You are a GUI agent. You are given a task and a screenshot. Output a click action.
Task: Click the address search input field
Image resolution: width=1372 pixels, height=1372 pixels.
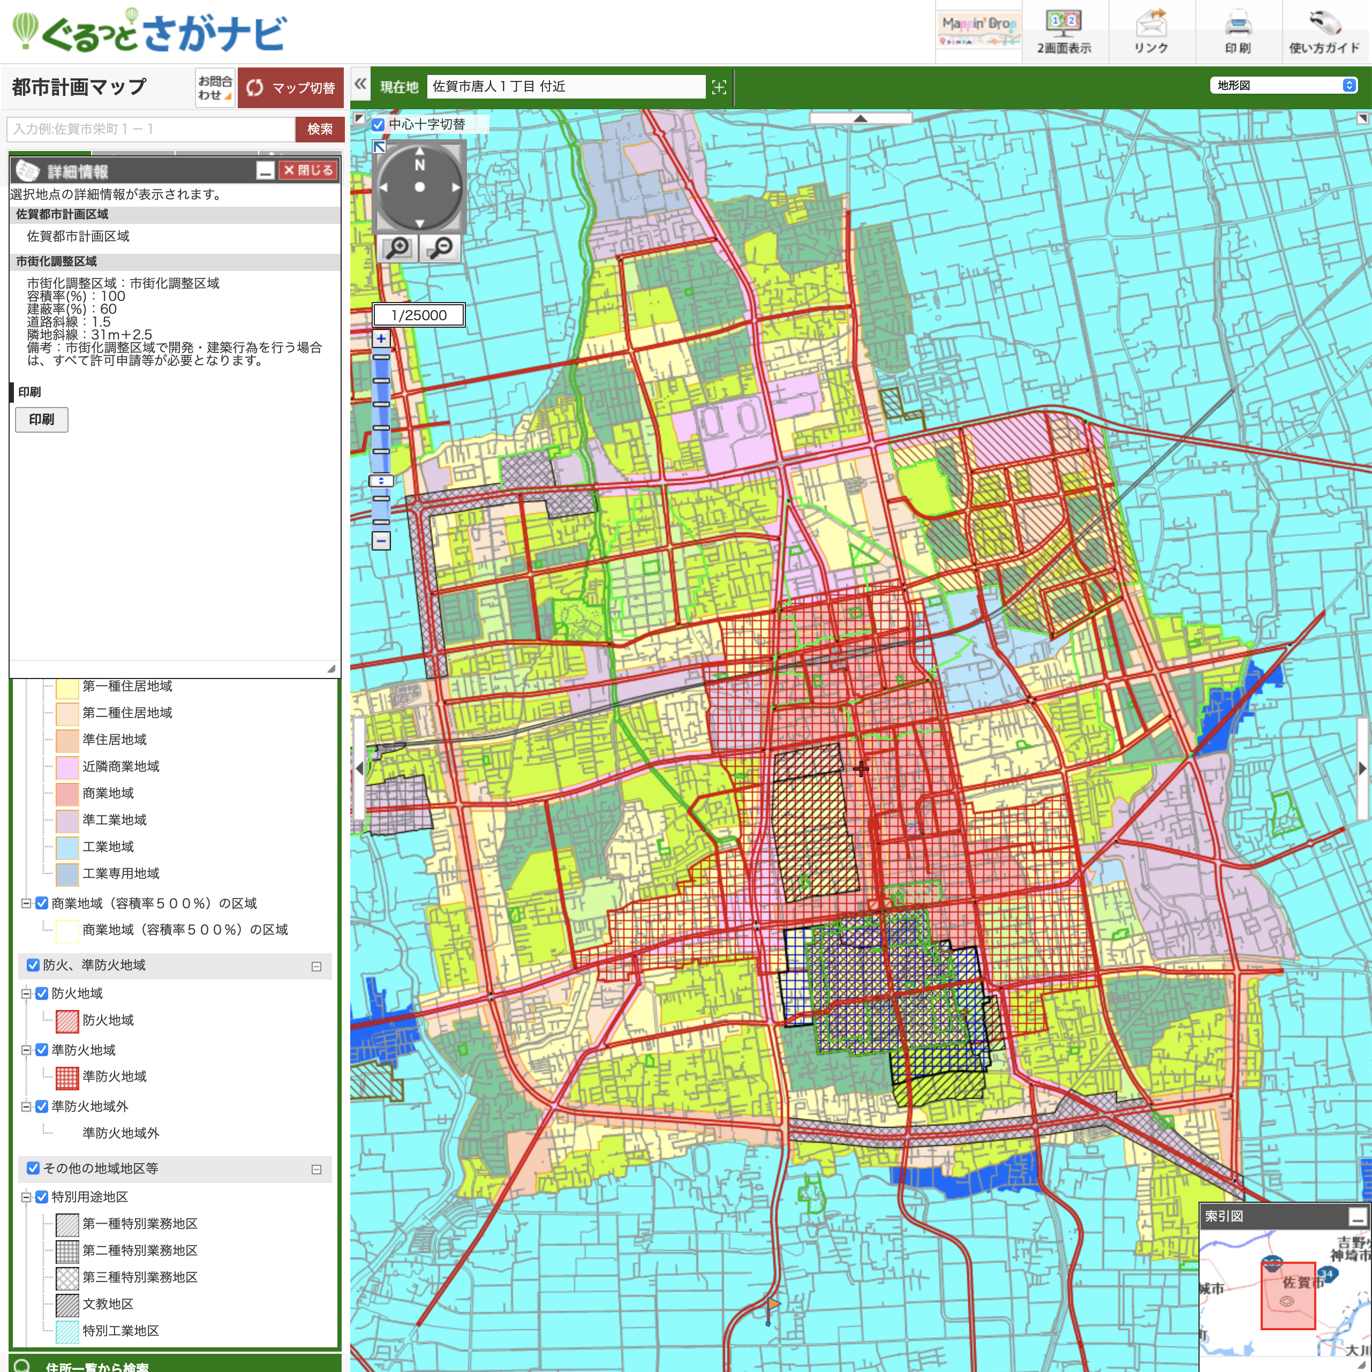pyautogui.click(x=150, y=129)
